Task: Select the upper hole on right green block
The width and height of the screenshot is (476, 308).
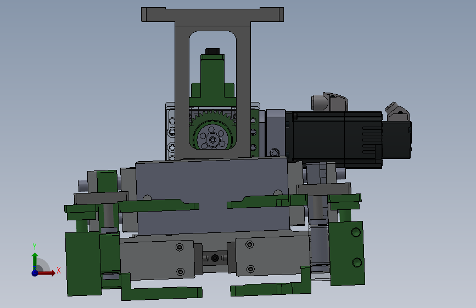Action: pos(356,232)
